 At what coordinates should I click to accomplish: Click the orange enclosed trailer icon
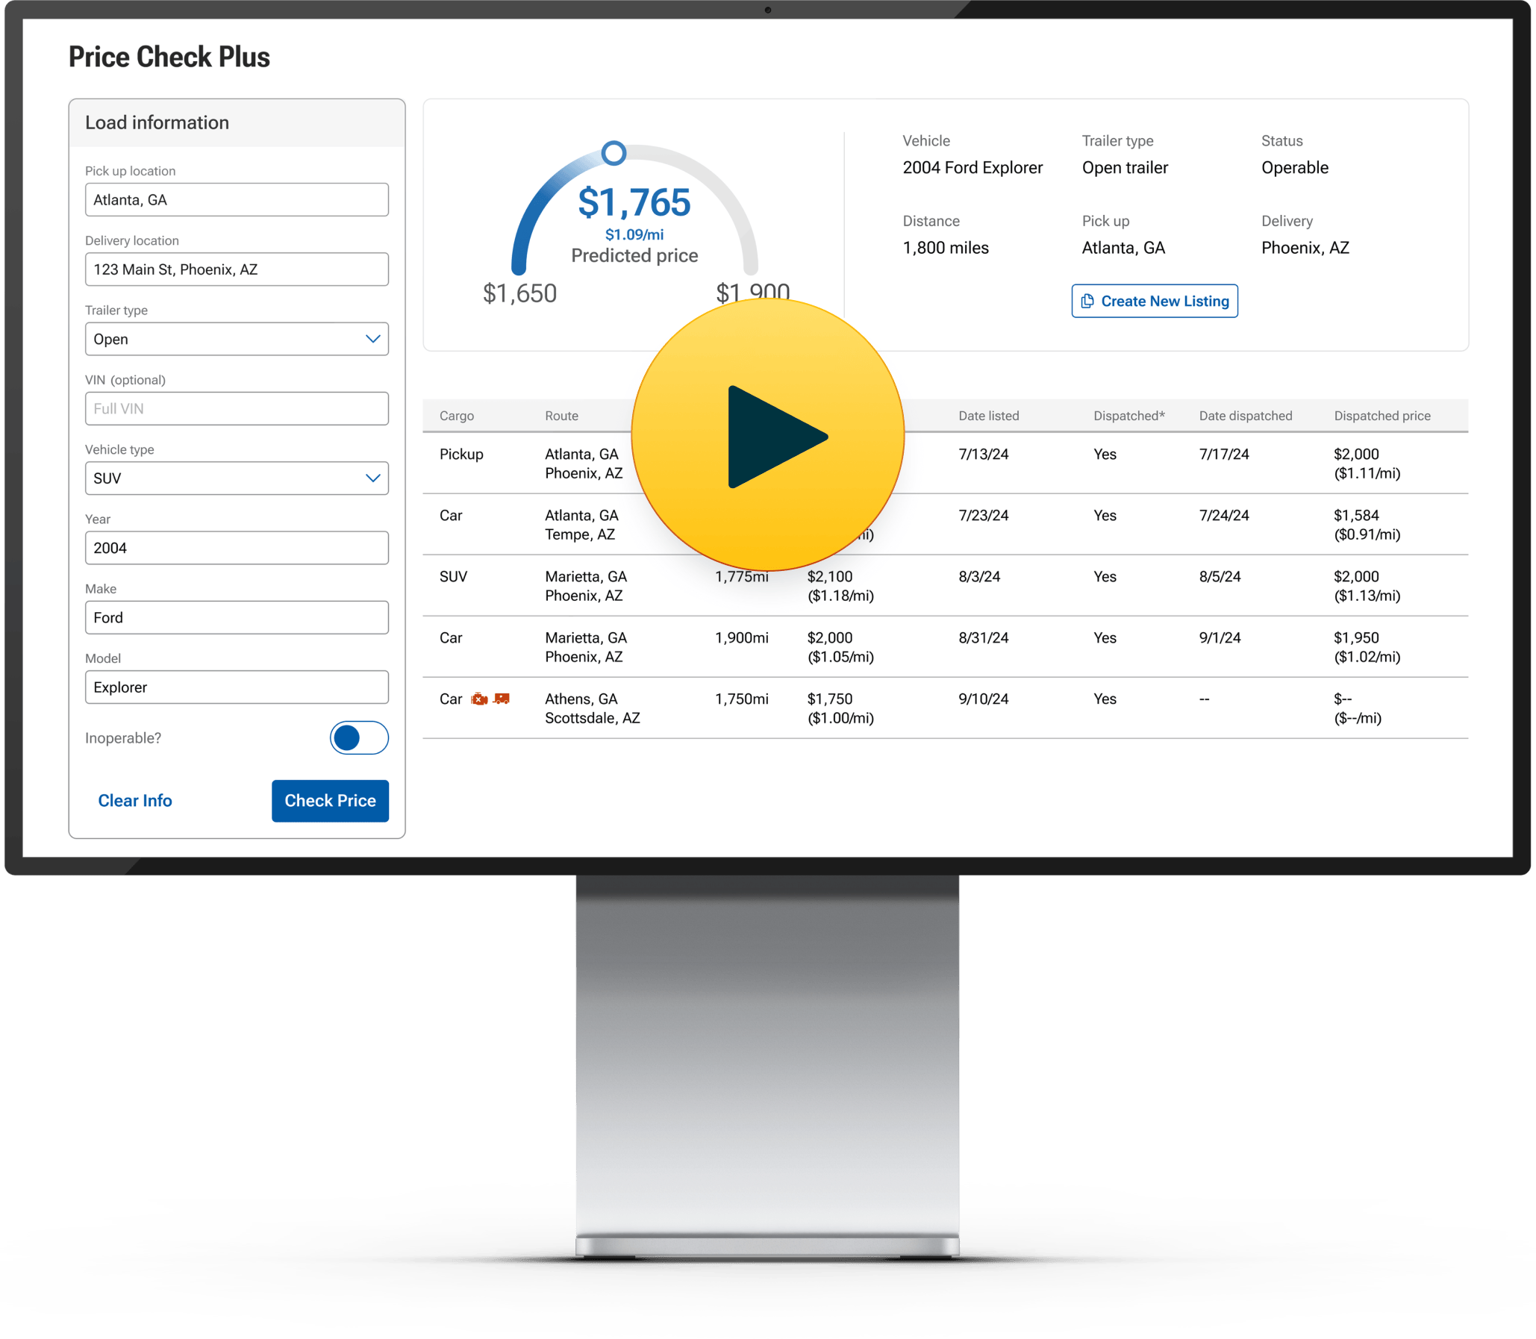[502, 699]
